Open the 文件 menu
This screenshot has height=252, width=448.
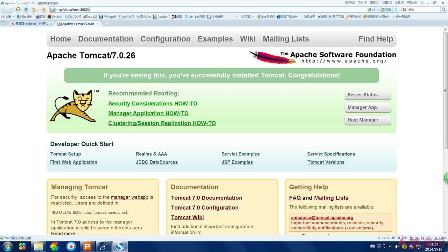click(362, 2)
